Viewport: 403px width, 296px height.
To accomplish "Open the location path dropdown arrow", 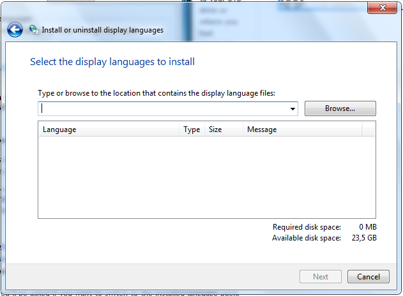I will pos(293,109).
